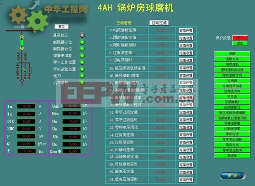Toggle the 低压闭锁低频减载 protection button
Image resolution: width=255 pixels, height=186 pixels.
click(x=232, y=113)
